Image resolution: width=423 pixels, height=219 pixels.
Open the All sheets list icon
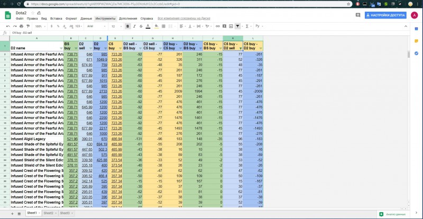19,214
